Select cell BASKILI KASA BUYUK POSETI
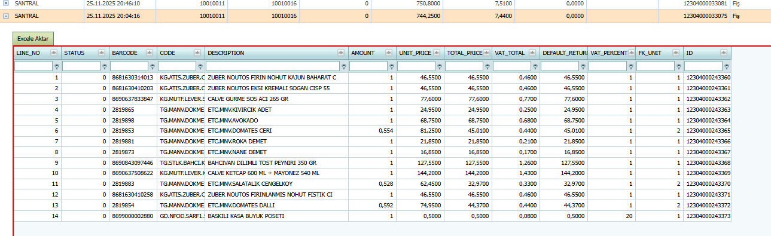The image size is (771, 236). point(276,216)
